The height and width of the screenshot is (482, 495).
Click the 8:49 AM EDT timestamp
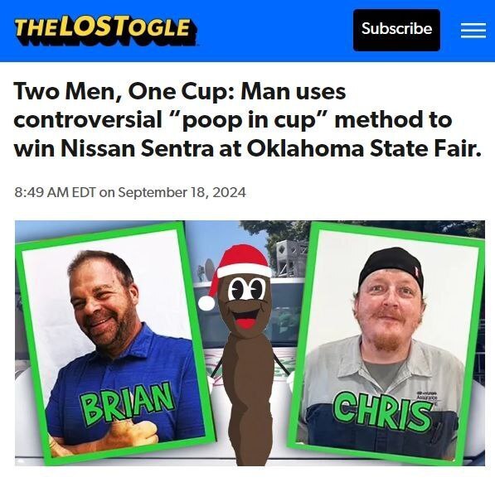[55, 192]
